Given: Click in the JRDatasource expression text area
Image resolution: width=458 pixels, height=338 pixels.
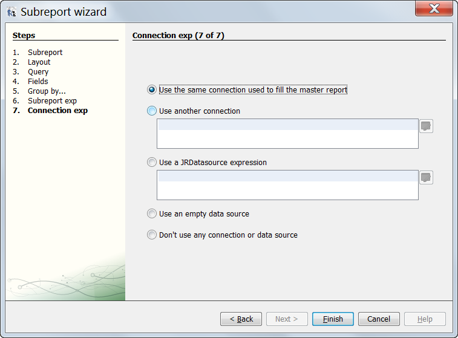Looking at the screenshot, I should point(287,185).
